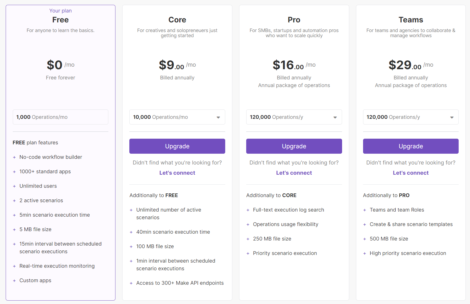Viewport: 470px width, 304px height.
Task: Click the plus icon beside No-code workflow builder
Action: [14, 157]
